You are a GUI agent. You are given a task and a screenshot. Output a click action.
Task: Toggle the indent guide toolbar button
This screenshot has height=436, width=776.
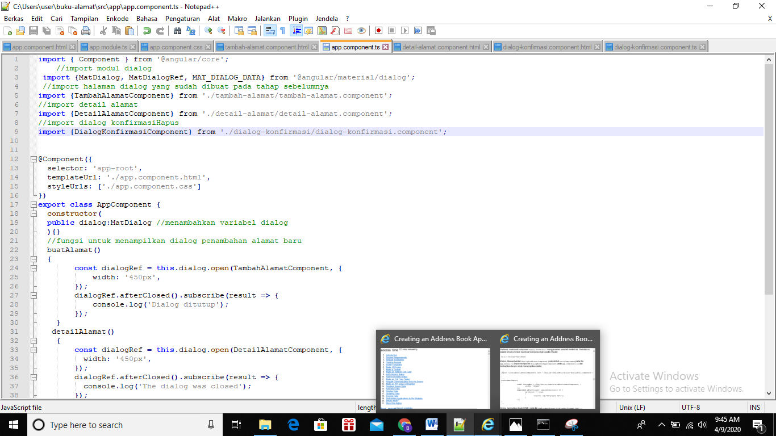[x=297, y=31]
